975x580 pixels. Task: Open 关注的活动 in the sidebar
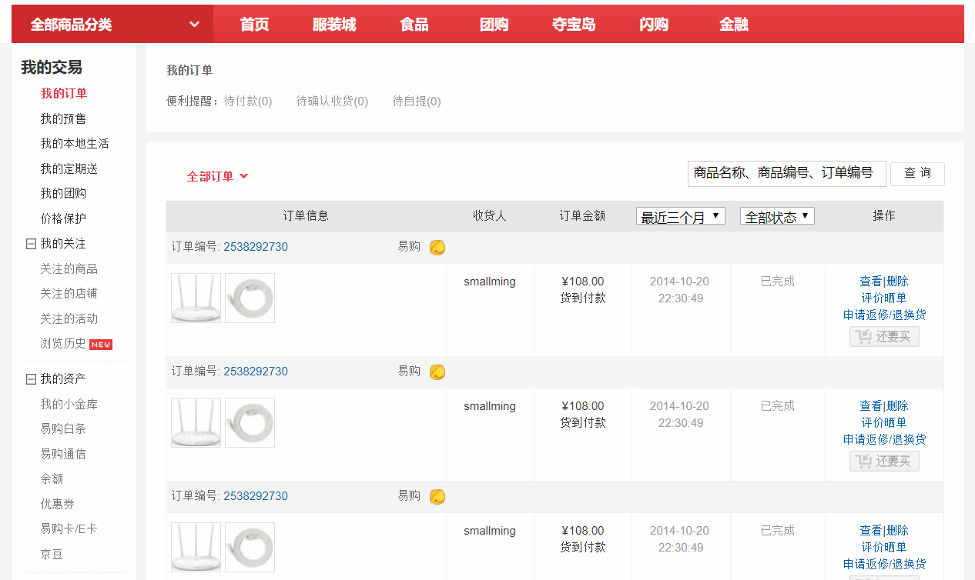[x=69, y=319]
